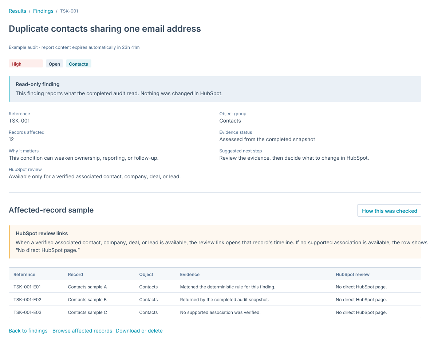Open the Results breadcrumb link

click(17, 11)
